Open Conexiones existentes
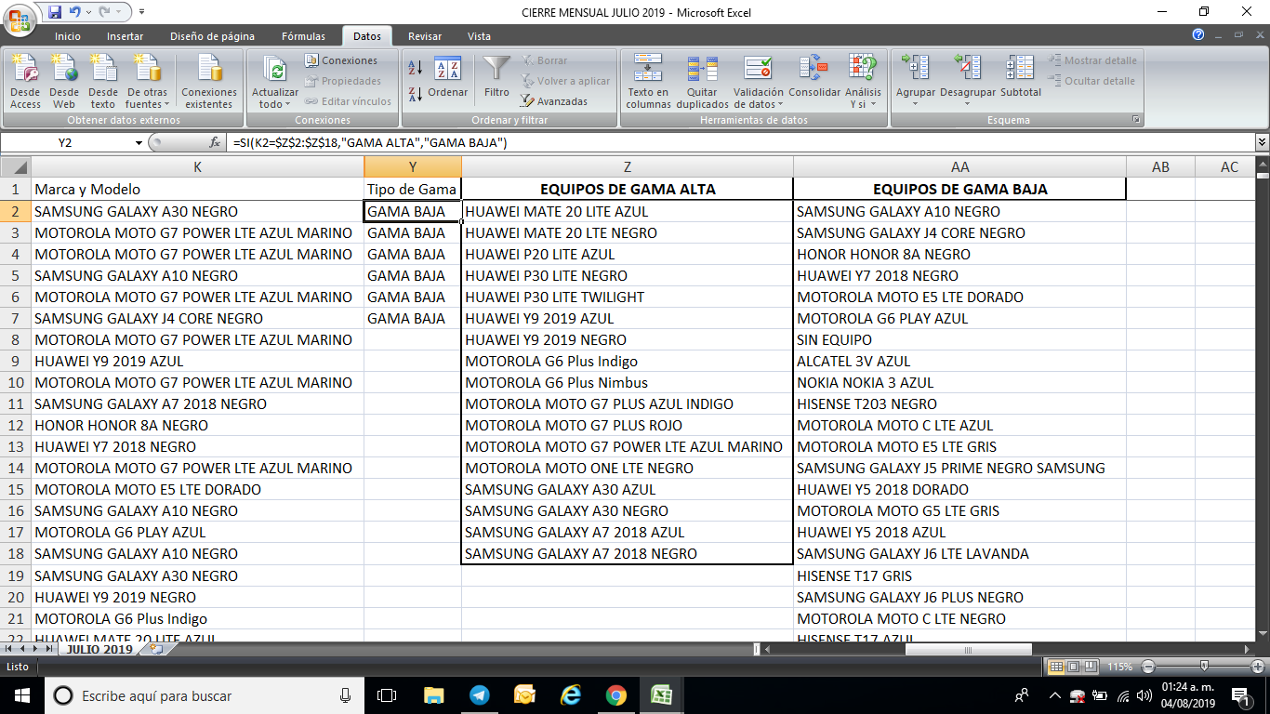 click(x=209, y=82)
